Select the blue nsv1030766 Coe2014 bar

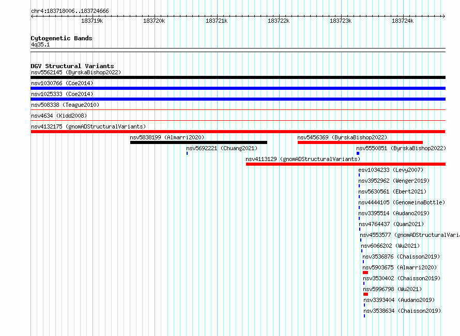pyautogui.click(x=238, y=88)
